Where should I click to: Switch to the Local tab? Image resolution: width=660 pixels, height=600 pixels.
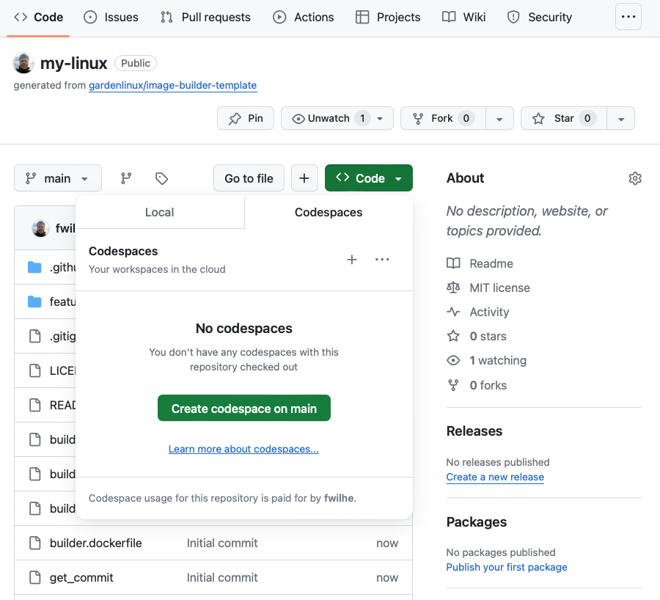tap(160, 212)
